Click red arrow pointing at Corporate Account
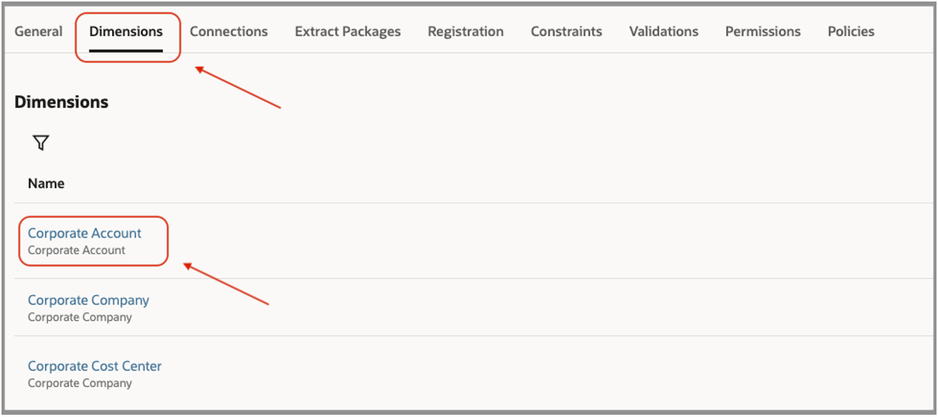938x417 pixels. [x=226, y=284]
